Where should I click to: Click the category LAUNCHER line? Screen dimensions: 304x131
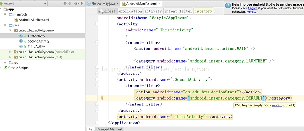tap(204, 61)
